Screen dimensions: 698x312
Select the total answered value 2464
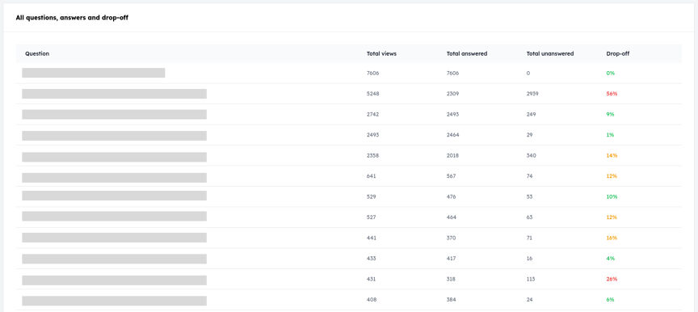coord(452,135)
